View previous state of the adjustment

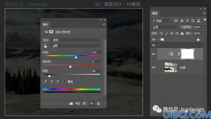click(x=78, y=103)
